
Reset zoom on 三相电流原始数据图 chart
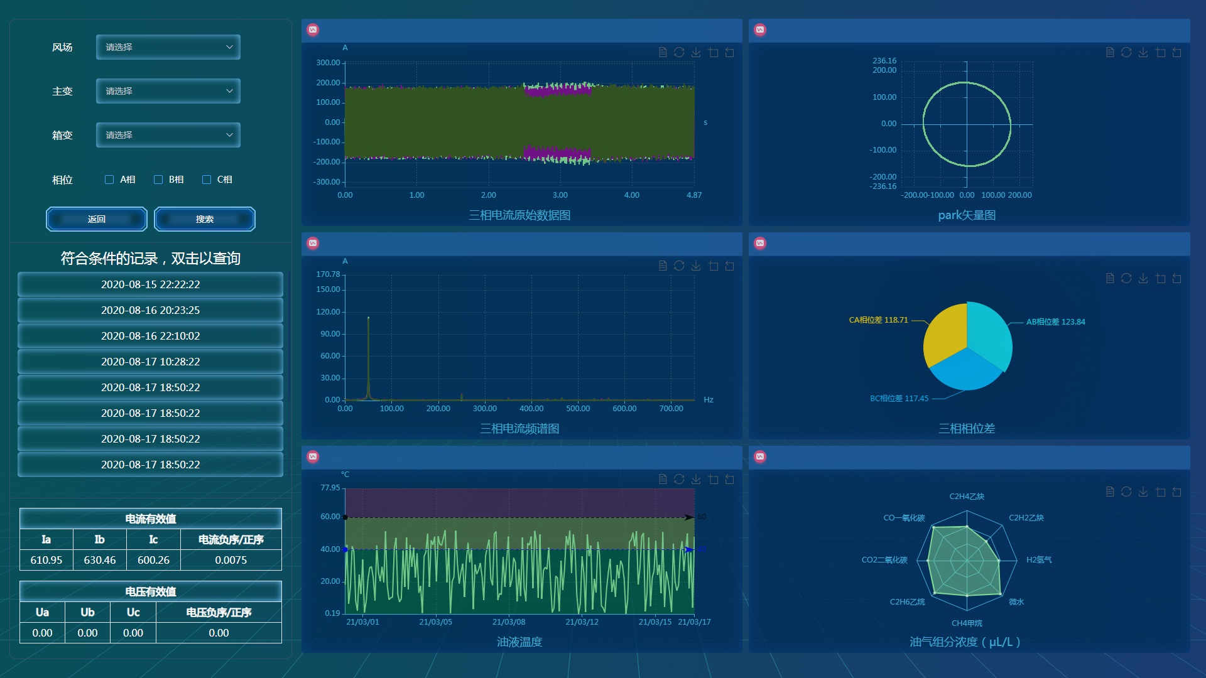(729, 53)
